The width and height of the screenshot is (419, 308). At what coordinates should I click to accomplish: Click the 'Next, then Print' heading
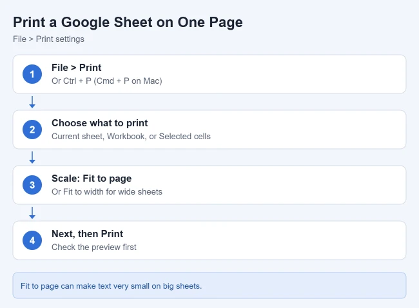[x=88, y=234]
